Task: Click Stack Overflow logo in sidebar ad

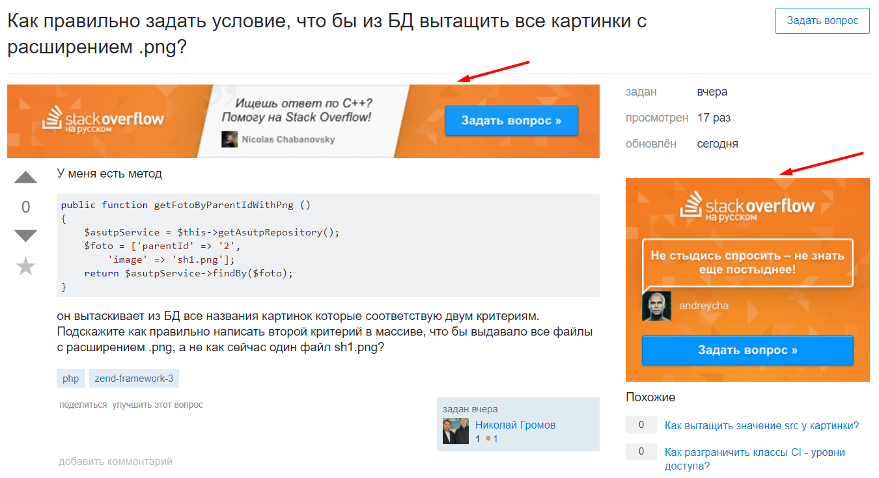Action: [x=747, y=207]
